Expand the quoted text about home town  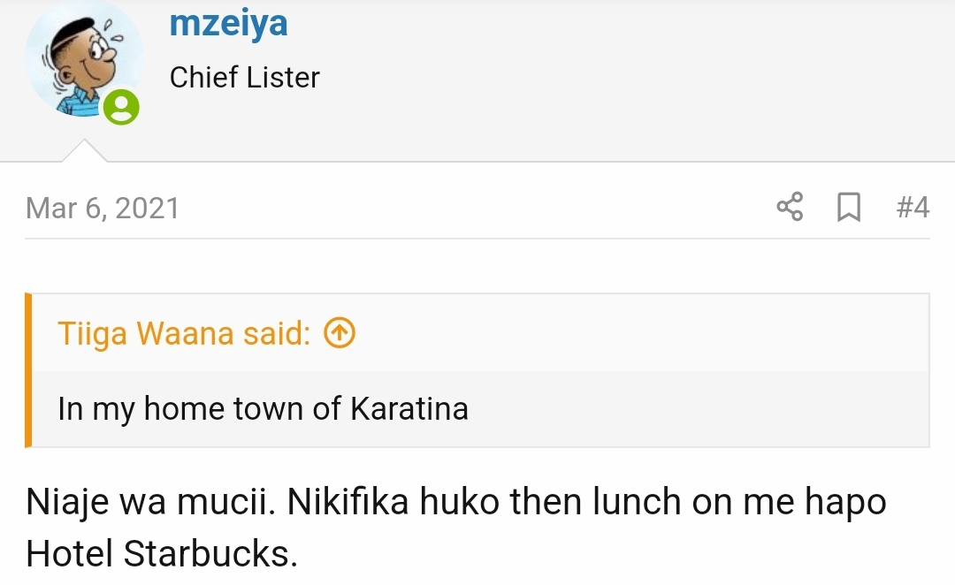(263, 409)
